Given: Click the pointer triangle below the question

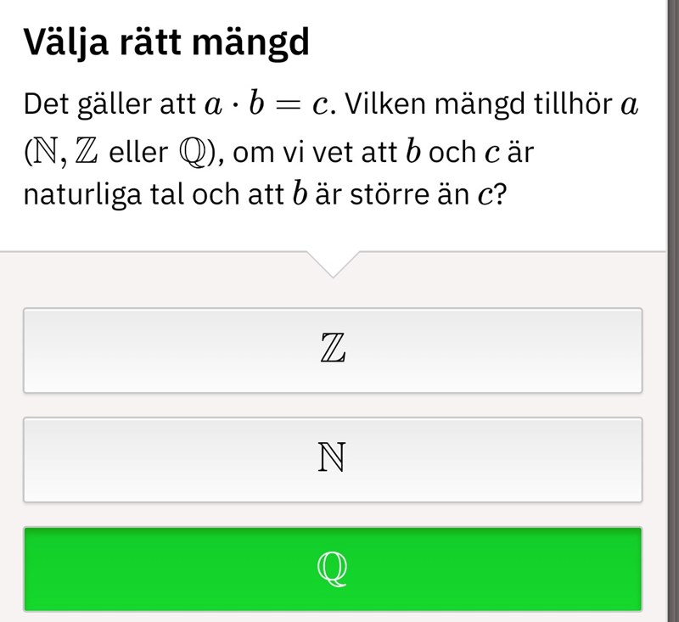Looking at the screenshot, I should [333, 264].
